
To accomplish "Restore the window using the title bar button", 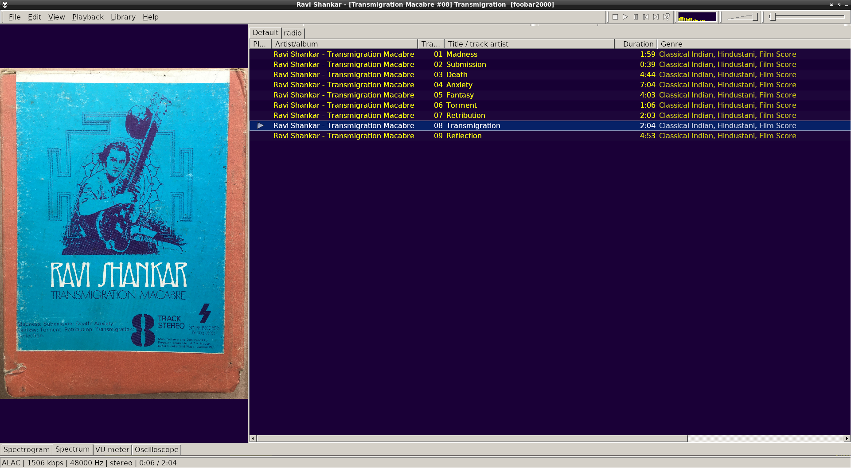I will coord(839,4).
